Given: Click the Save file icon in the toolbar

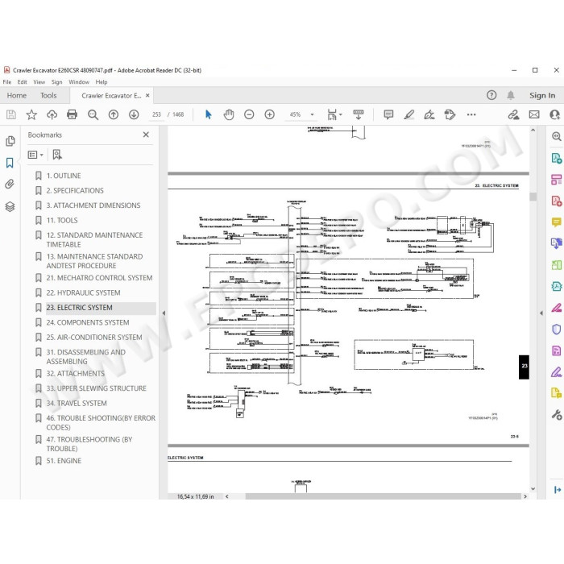Looking at the screenshot, I should [x=11, y=114].
